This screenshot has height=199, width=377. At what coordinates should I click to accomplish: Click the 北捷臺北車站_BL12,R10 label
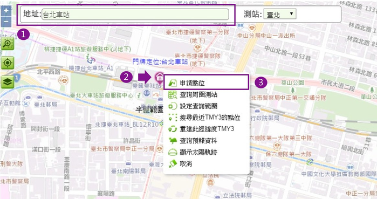coord(127,125)
